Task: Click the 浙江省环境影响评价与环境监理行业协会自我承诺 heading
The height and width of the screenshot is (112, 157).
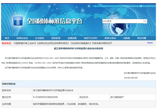Action: coord(78,48)
